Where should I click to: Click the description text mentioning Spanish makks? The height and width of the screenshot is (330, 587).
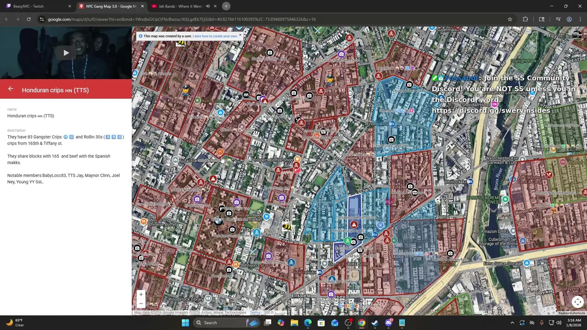[x=59, y=159]
